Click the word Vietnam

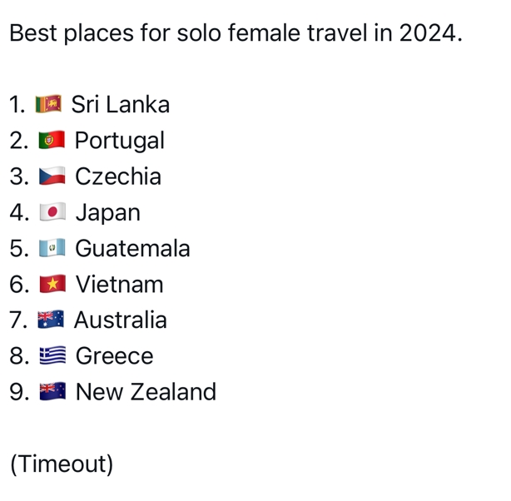(119, 284)
